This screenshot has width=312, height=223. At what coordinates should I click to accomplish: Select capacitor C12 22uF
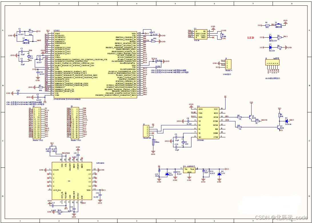[203, 171]
